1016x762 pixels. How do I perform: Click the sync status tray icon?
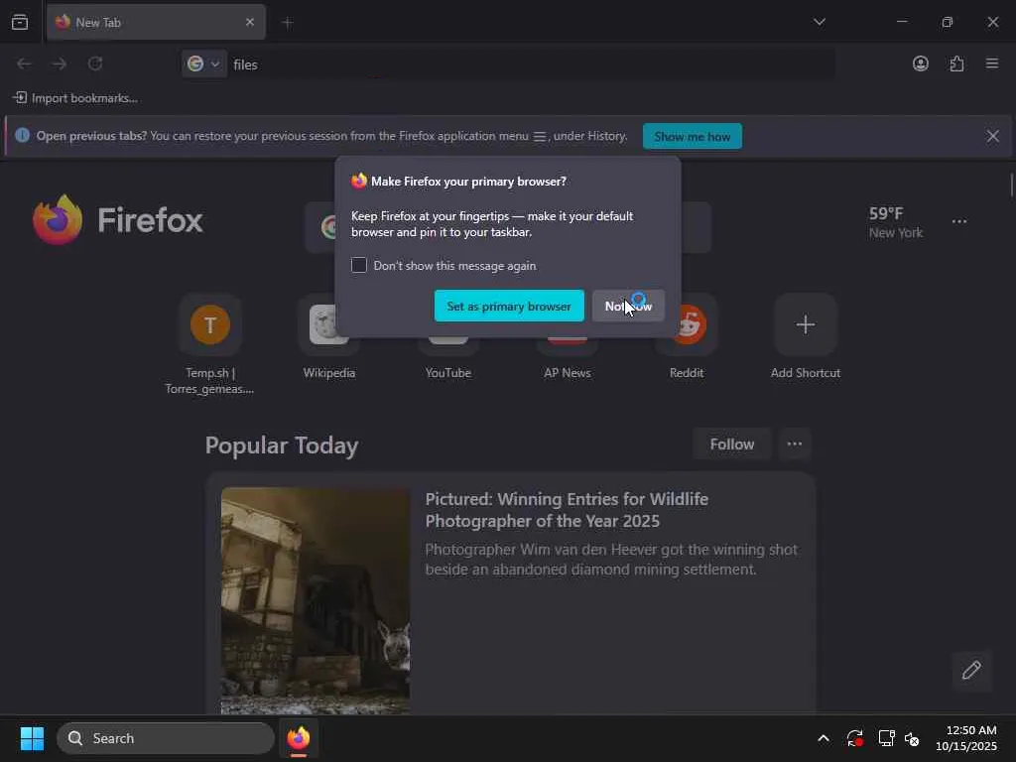(854, 738)
